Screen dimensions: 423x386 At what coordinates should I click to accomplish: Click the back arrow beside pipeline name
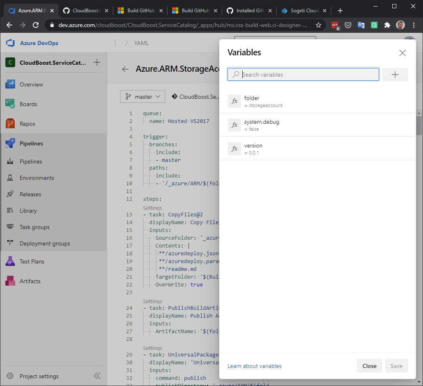click(x=125, y=69)
